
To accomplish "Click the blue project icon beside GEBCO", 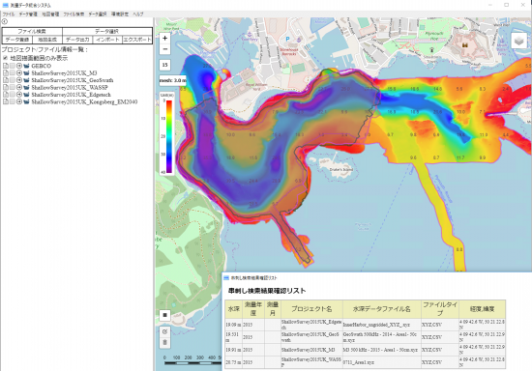I will pyautogui.click(x=26, y=66).
